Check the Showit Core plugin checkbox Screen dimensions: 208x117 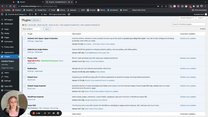pyautogui.click(x=25, y=77)
